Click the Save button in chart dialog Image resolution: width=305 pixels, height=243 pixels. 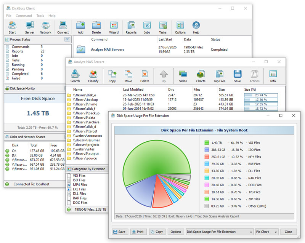click(119, 232)
